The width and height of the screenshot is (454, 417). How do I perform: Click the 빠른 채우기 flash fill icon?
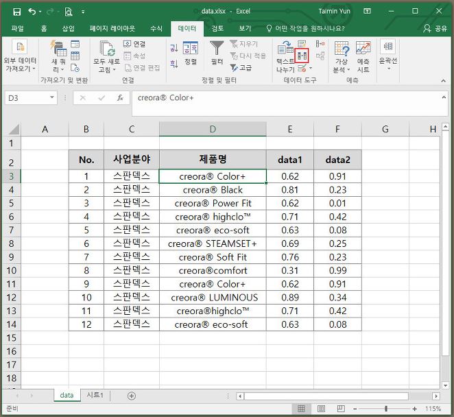302,44
